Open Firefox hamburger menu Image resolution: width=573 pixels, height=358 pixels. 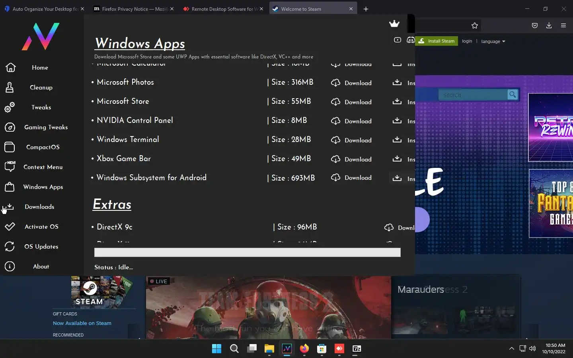coord(563,25)
